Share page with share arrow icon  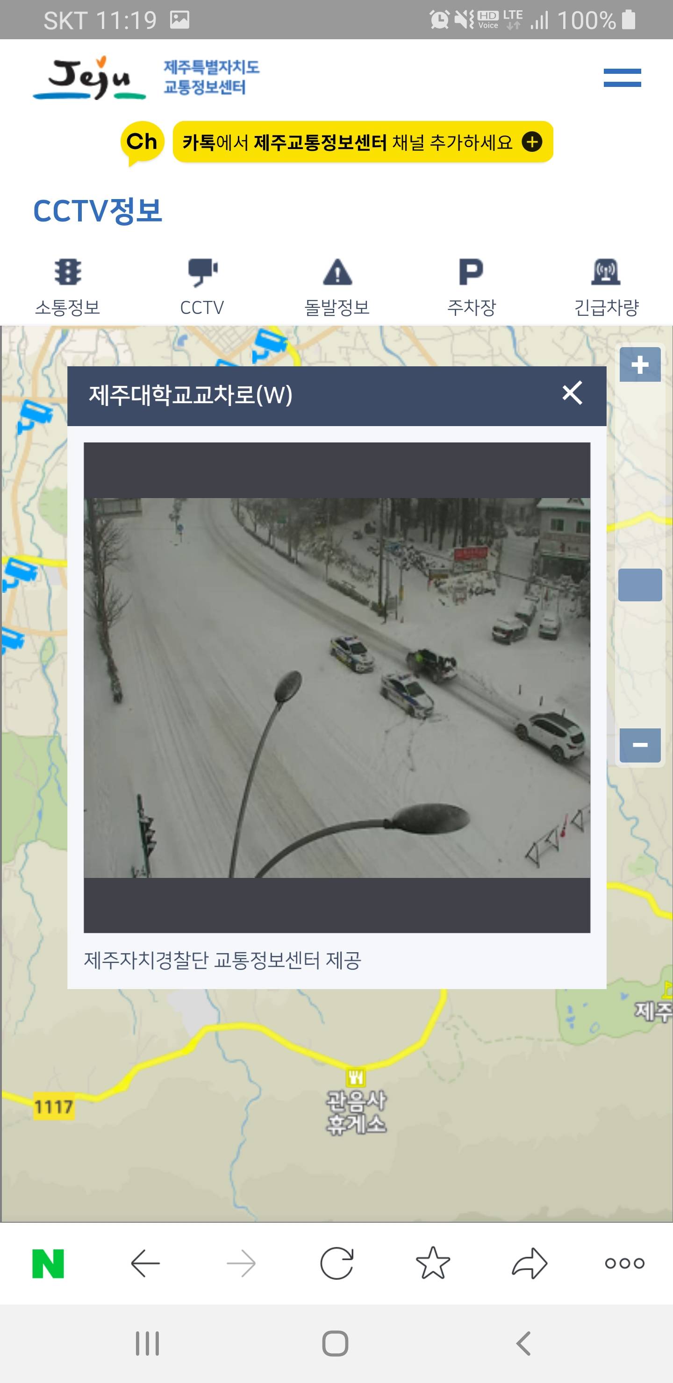coord(530,1263)
